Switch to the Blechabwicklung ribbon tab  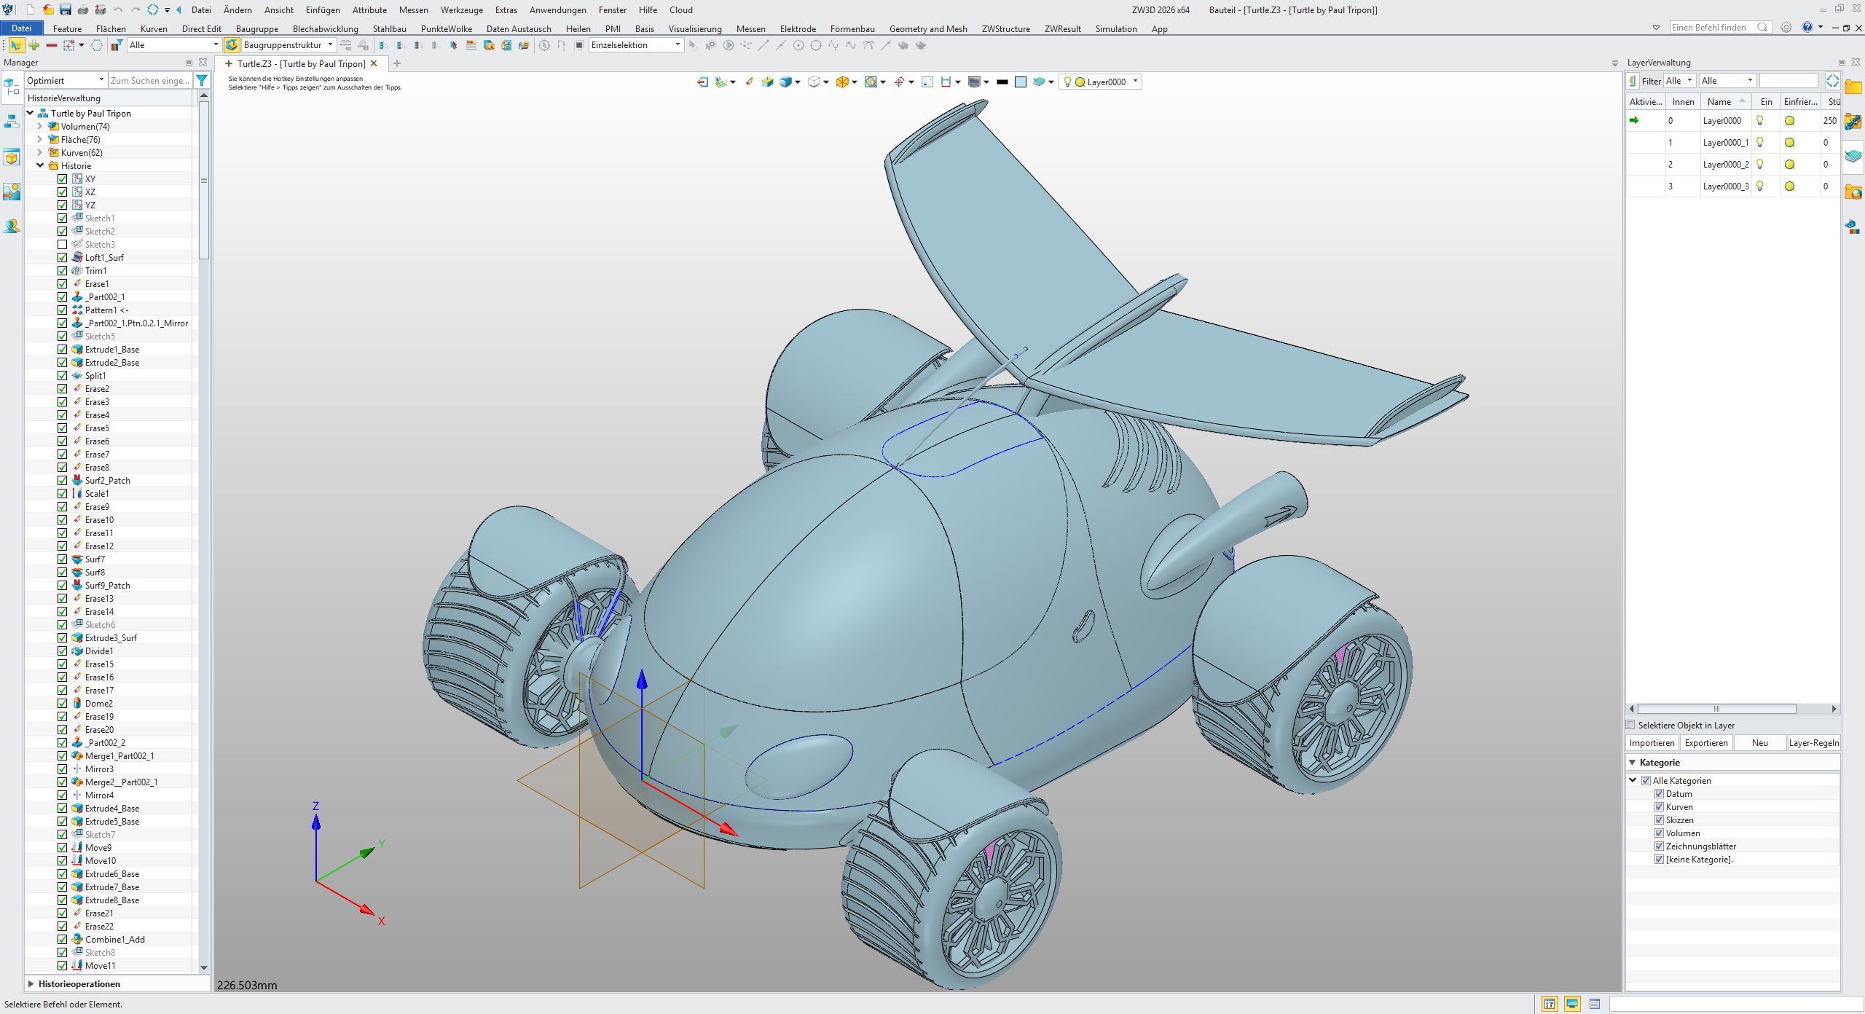pyautogui.click(x=326, y=28)
